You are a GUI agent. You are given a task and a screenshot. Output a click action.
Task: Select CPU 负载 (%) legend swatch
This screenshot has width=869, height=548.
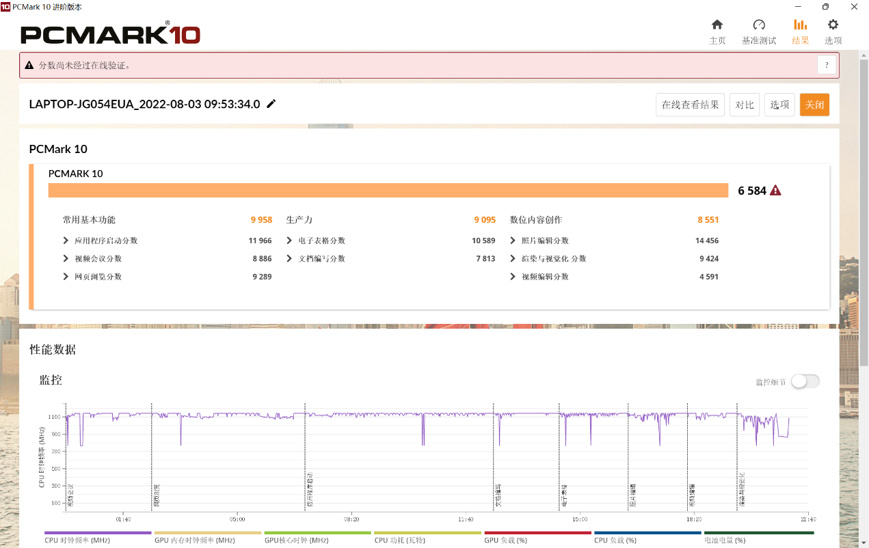[x=648, y=533]
